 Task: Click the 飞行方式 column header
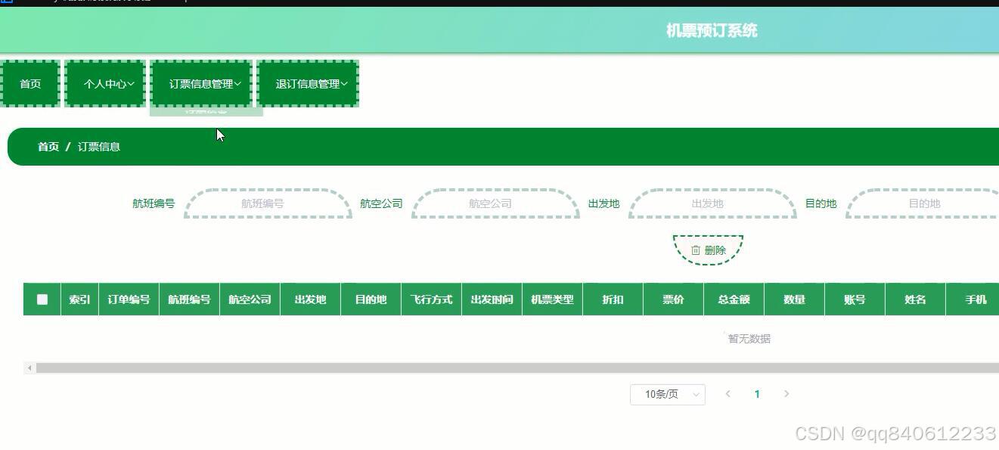tap(431, 299)
